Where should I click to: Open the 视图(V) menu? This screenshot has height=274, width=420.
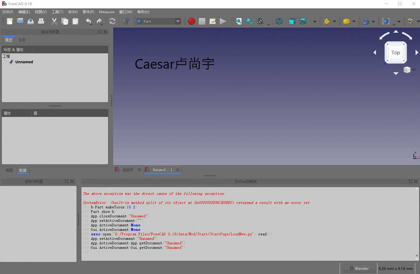[41, 12]
